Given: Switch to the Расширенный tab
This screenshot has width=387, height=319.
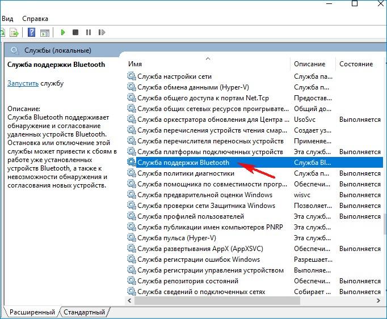Looking at the screenshot, I should pos(32,312).
